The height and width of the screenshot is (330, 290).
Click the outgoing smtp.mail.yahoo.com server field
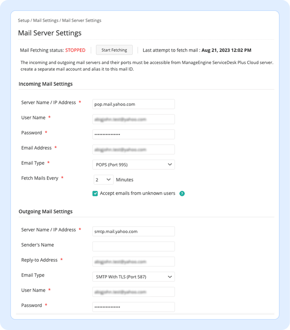pyautogui.click(x=133, y=231)
